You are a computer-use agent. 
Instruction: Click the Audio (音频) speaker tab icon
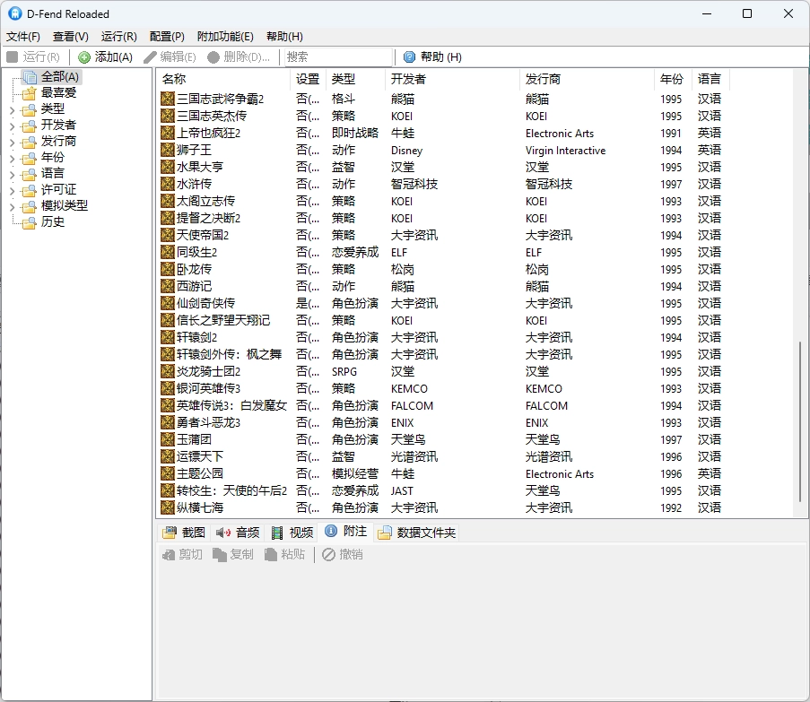(x=223, y=533)
